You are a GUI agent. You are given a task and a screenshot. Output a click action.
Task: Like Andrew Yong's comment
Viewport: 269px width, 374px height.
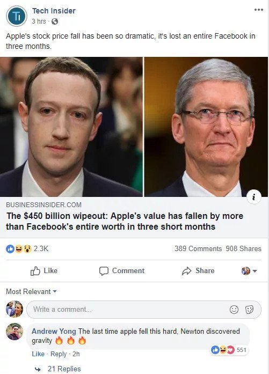point(38,354)
